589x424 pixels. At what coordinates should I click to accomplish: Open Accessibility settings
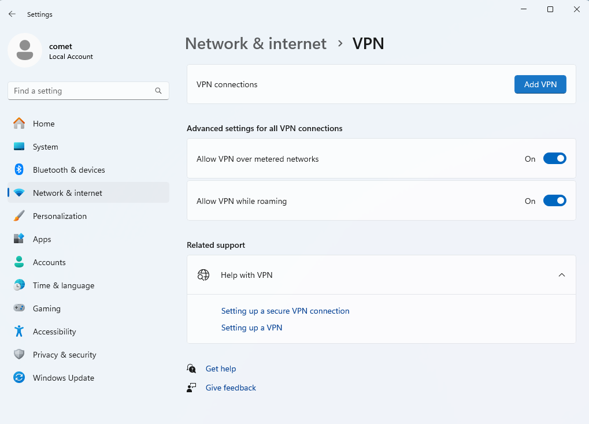[88, 331]
